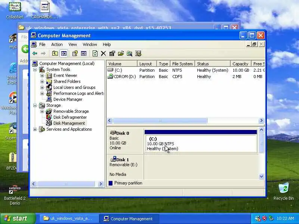Toggle the Show/Hide Console Tree icon

point(64,53)
